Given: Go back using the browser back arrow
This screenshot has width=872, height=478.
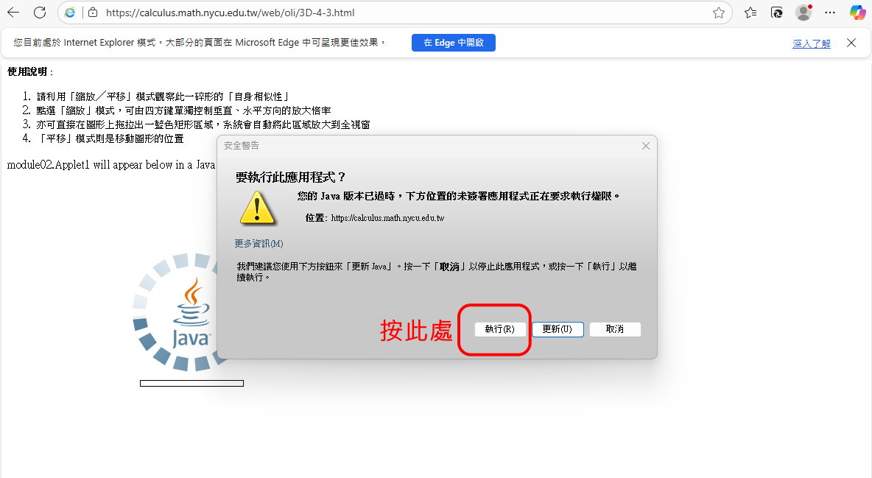Looking at the screenshot, I should pos(13,13).
